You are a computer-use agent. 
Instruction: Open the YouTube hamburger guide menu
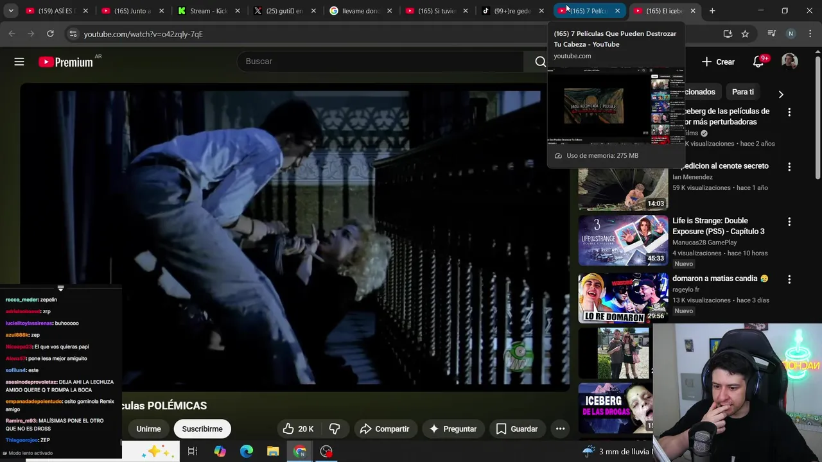[x=19, y=62]
